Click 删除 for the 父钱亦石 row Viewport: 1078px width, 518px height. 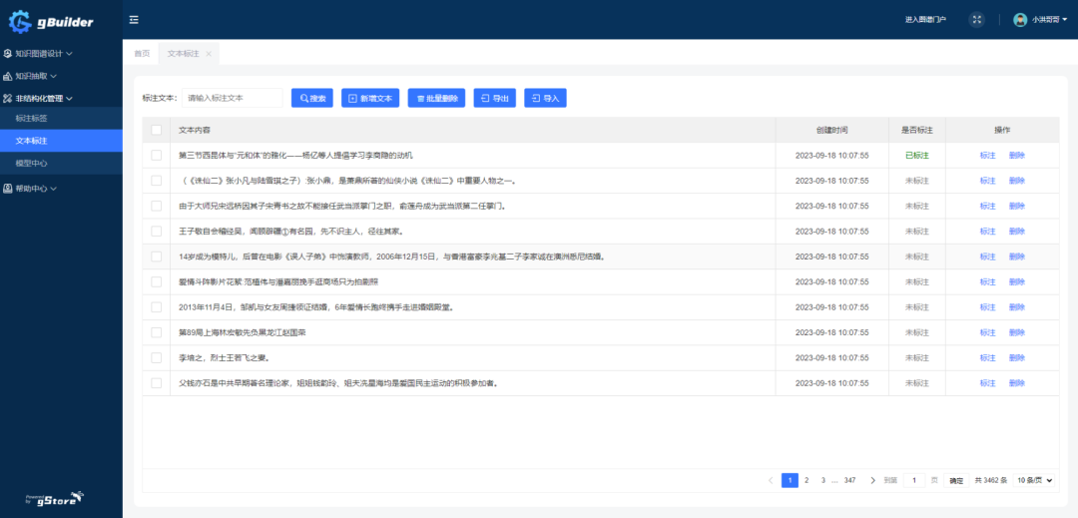(1017, 383)
